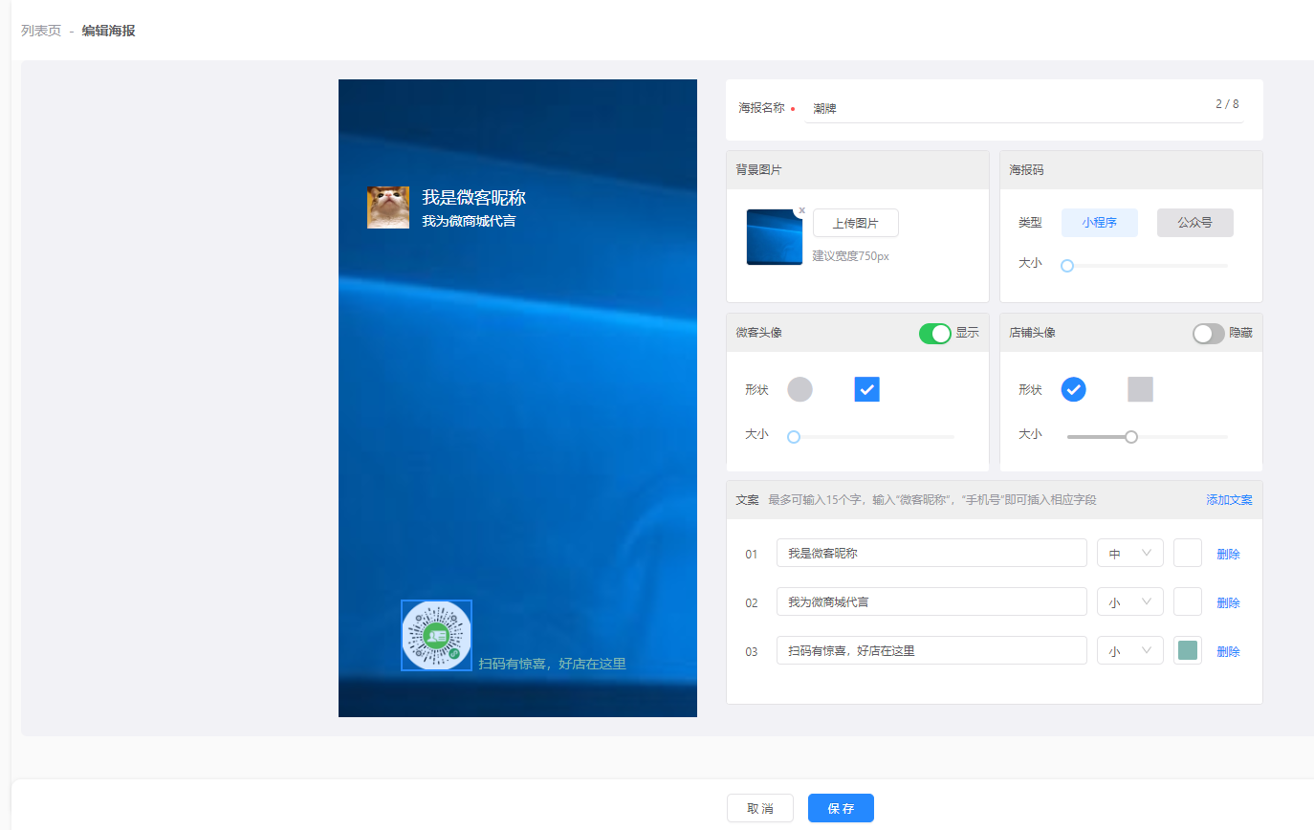Adjust the 海报码 size slider handle
This screenshot has width=1314, height=830.
point(1067,266)
